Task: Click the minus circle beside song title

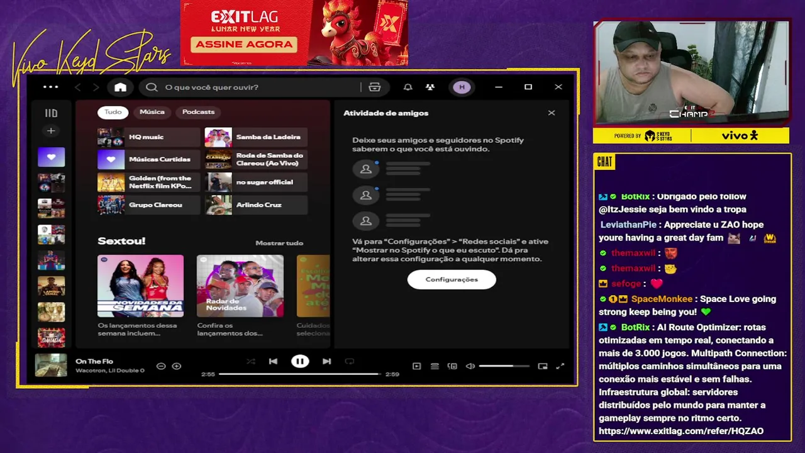Action: (x=161, y=366)
